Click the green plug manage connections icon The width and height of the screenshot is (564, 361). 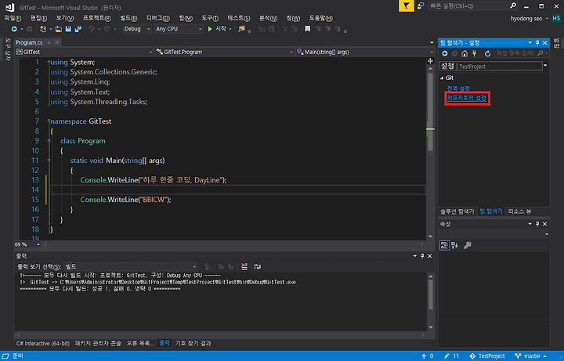pos(475,53)
